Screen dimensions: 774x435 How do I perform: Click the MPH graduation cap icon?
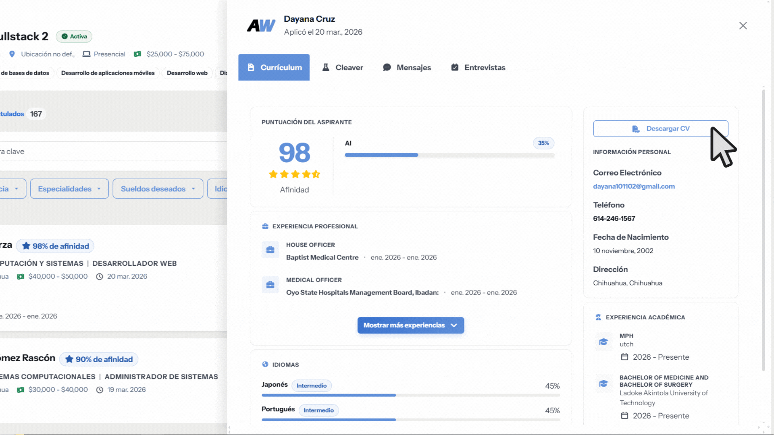click(603, 342)
